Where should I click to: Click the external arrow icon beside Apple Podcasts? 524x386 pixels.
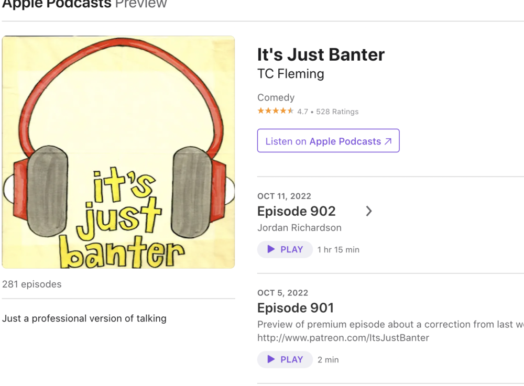click(x=388, y=141)
